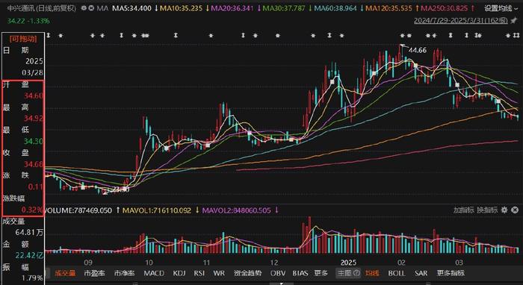
Task: Click the 2024/7/29-2025/3/31 date range link
Action: pos(461,21)
